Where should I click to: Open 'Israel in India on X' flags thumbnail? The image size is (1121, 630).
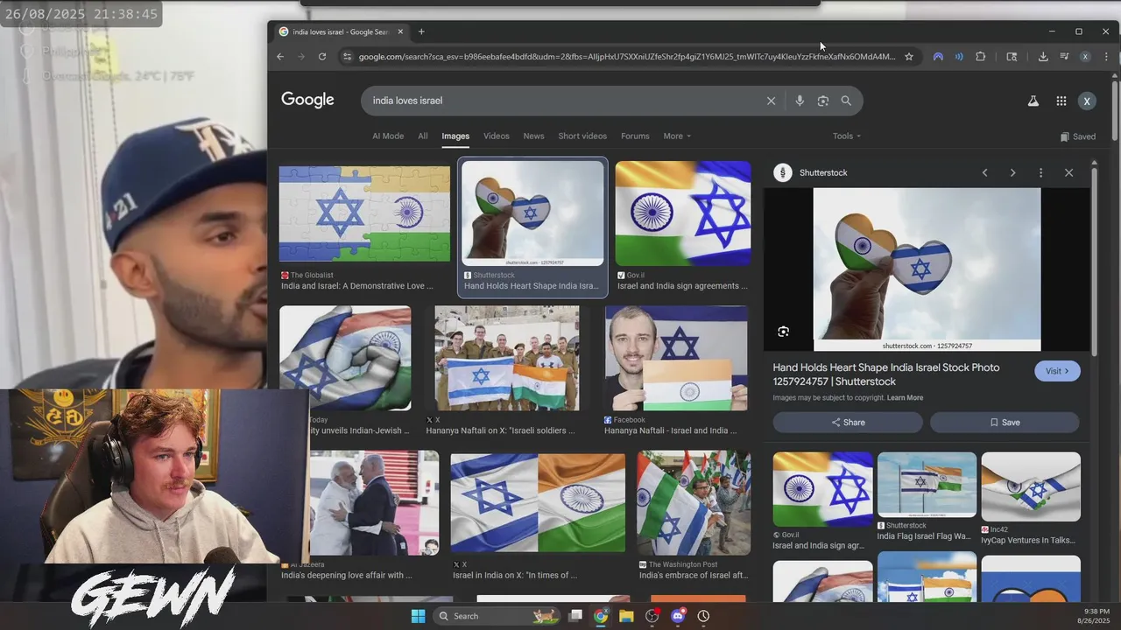point(538,503)
